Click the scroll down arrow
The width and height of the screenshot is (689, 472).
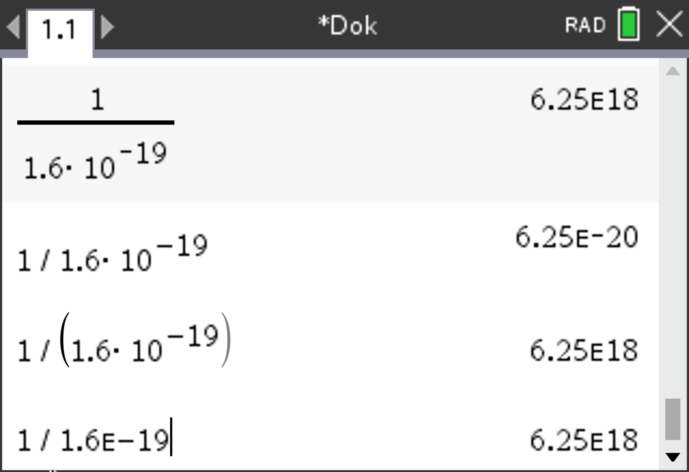672,456
